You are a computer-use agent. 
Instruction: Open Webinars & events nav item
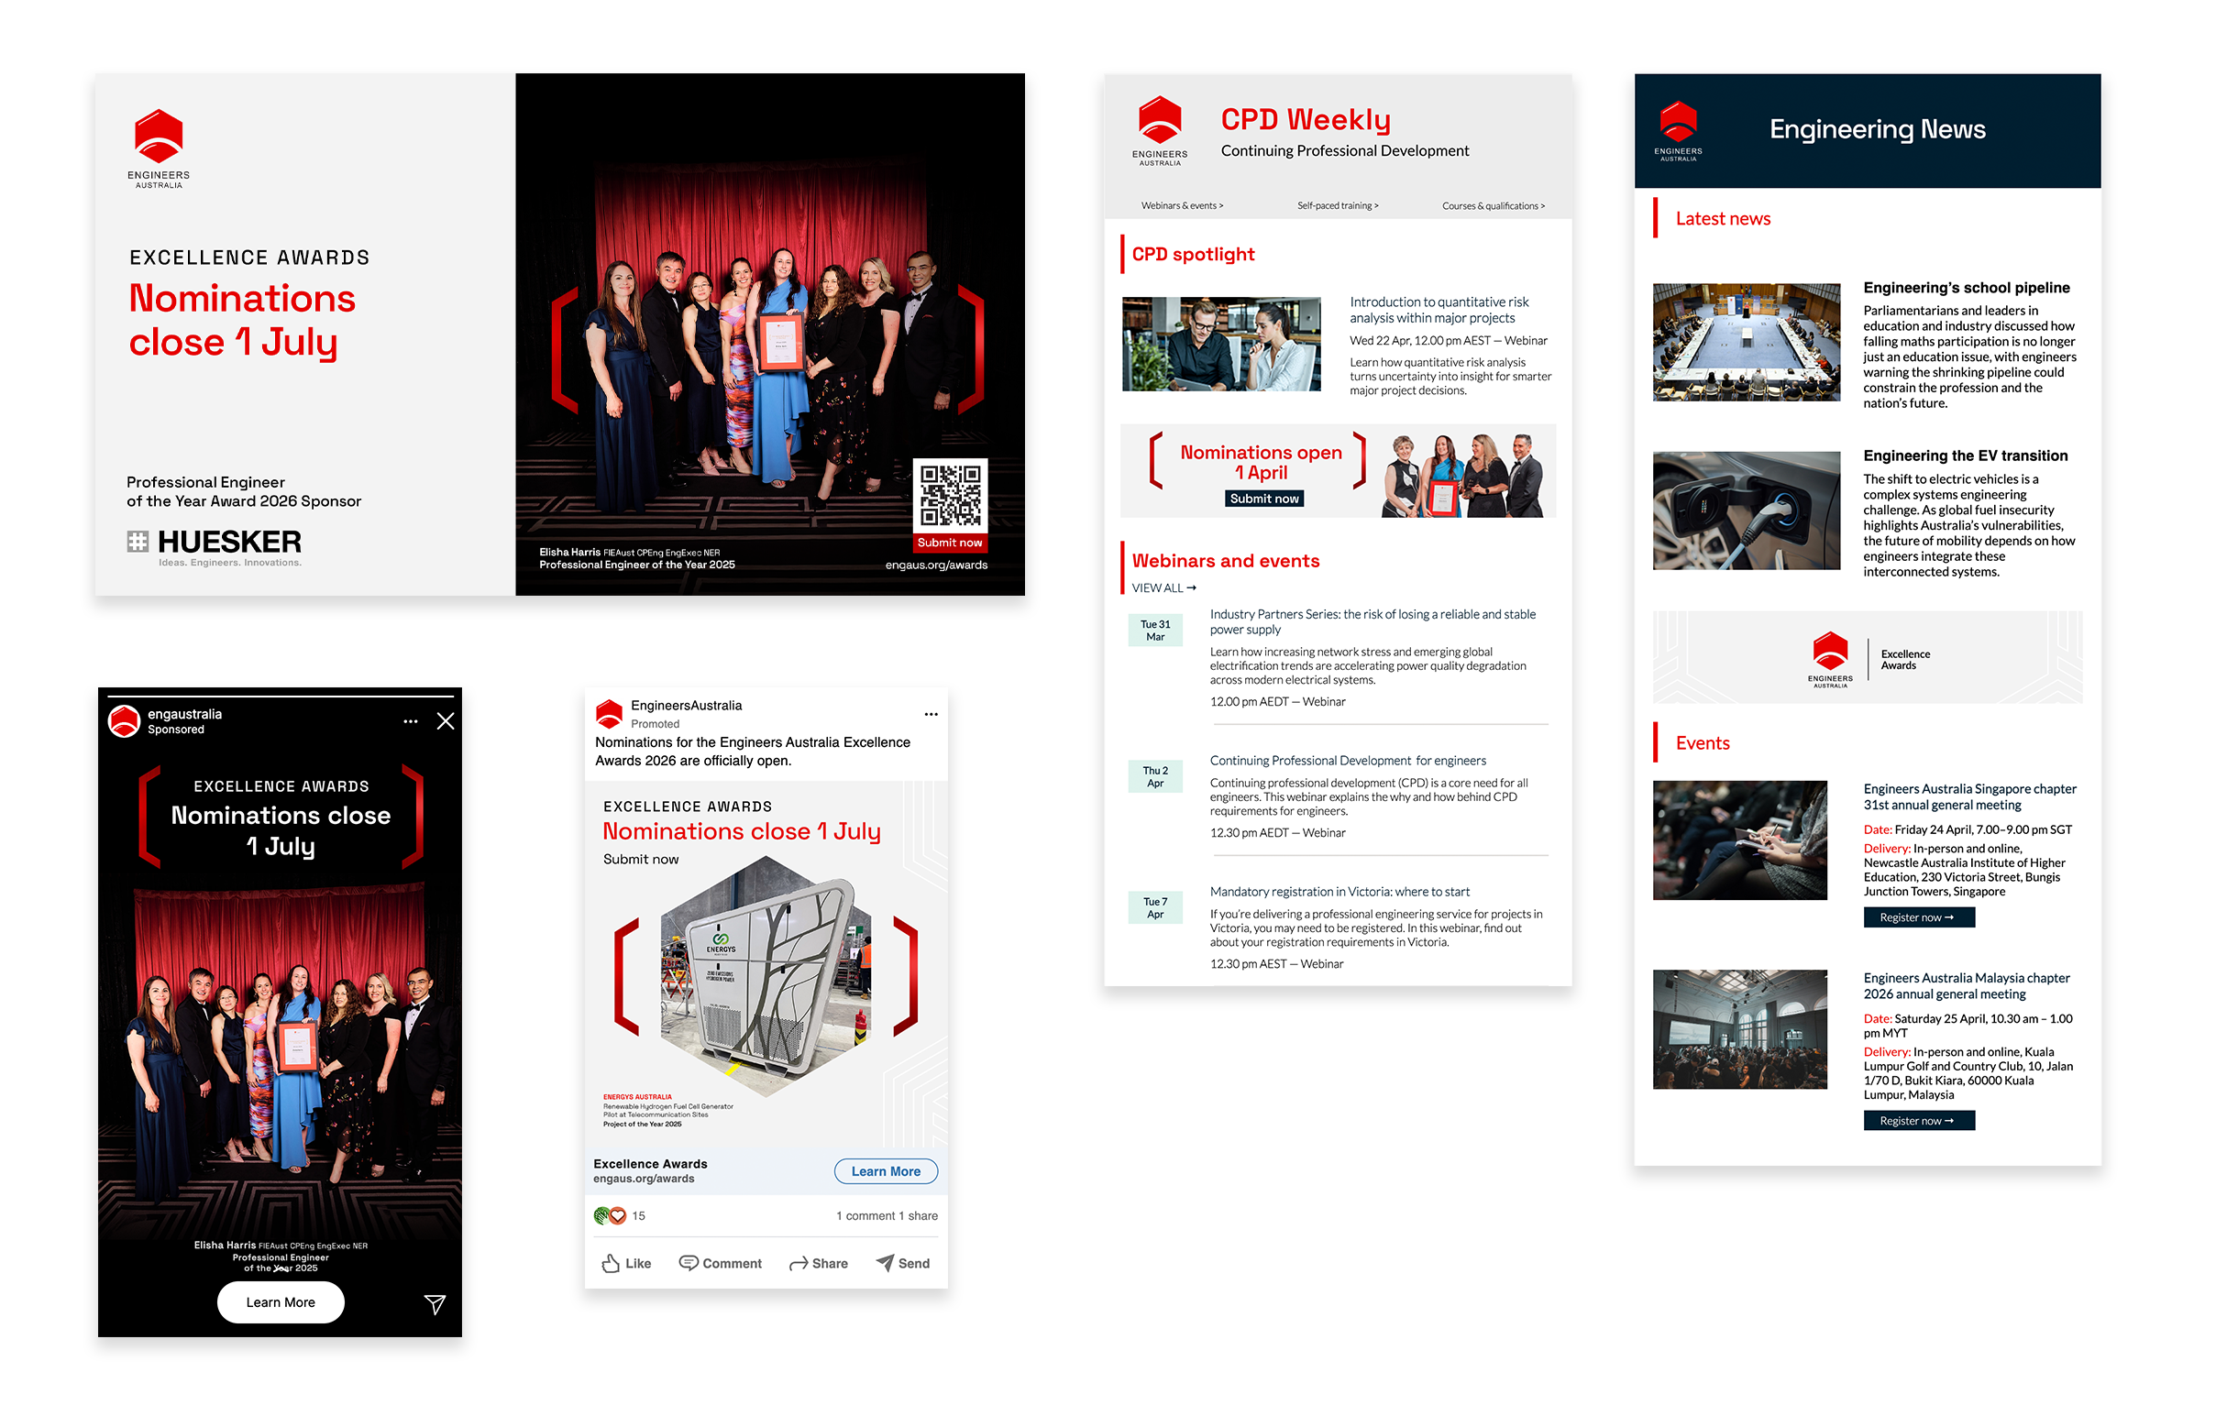pos(1181,206)
